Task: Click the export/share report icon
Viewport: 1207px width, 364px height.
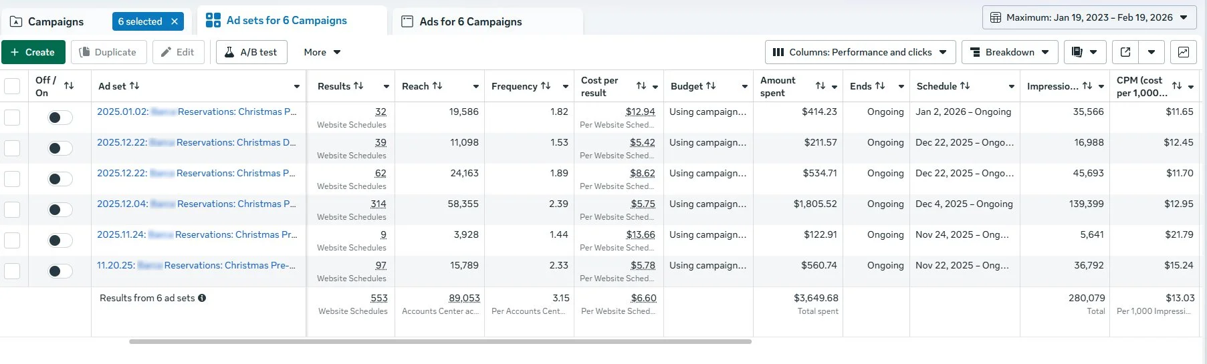Action: (1125, 52)
